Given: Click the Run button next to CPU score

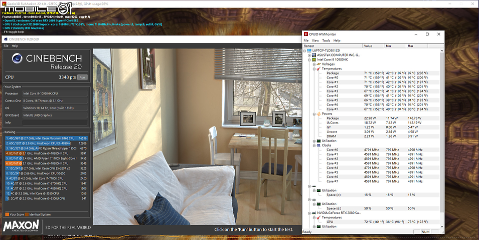Looking at the screenshot, I should click(x=82, y=77).
